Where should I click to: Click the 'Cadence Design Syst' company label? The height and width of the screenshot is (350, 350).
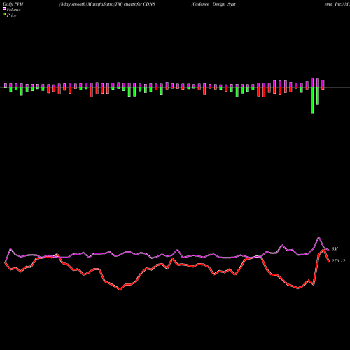213,4
